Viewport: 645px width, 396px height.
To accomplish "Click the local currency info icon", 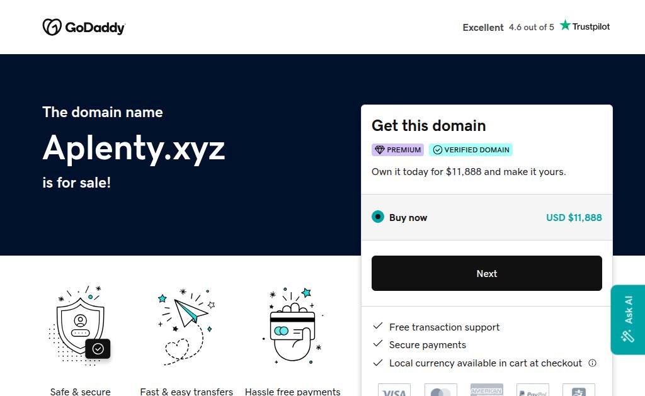I will [x=592, y=363].
